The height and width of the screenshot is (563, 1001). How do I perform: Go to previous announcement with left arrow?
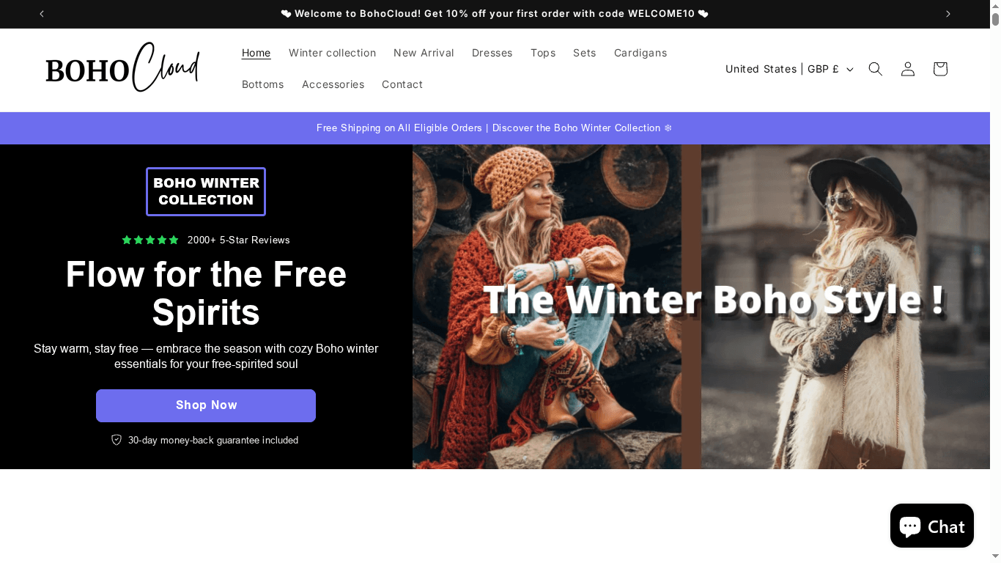[x=42, y=14]
